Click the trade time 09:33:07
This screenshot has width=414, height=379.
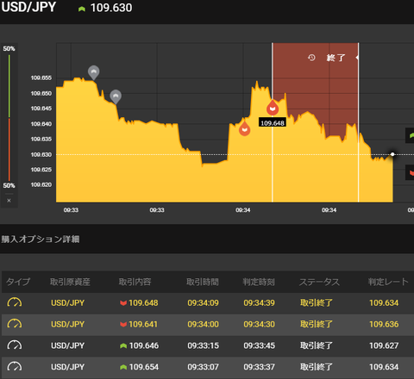point(203,367)
